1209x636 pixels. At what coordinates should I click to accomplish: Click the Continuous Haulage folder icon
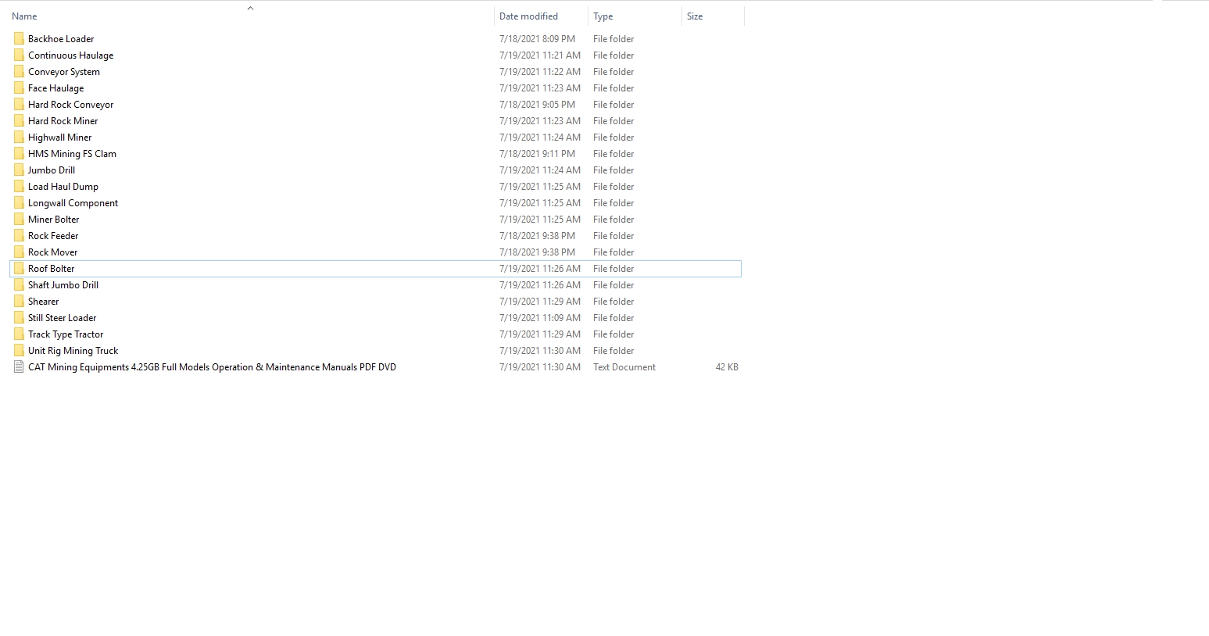(x=19, y=55)
